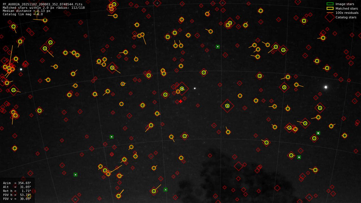Click the '100x residuals' legend label

[347, 13]
